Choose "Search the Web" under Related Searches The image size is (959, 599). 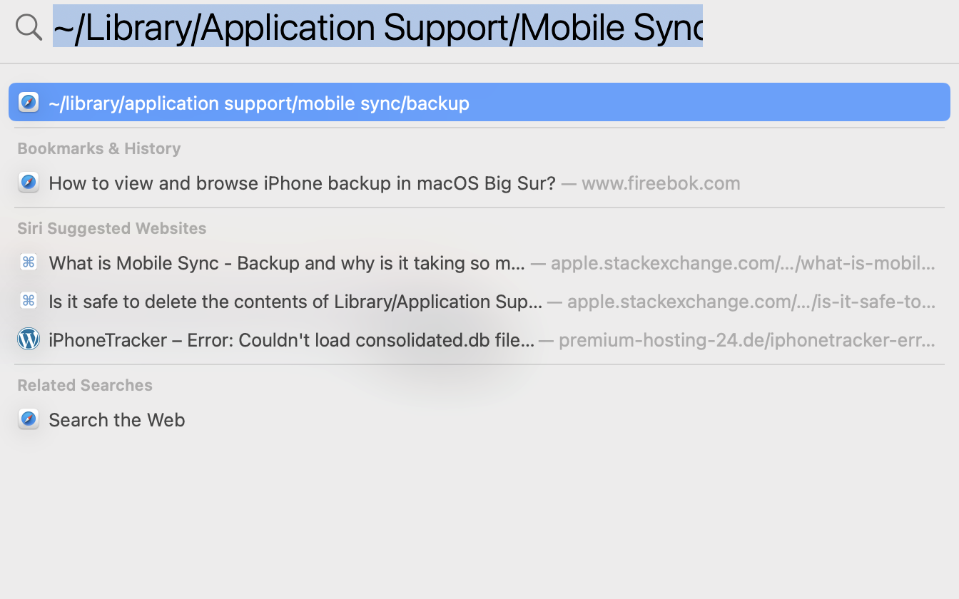click(117, 420)
